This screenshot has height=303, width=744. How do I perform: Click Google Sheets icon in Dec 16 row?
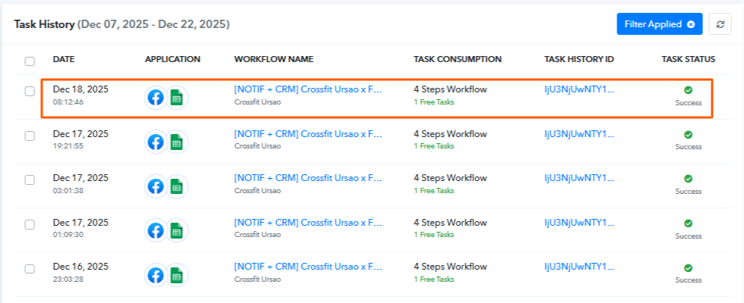point(177,276)
